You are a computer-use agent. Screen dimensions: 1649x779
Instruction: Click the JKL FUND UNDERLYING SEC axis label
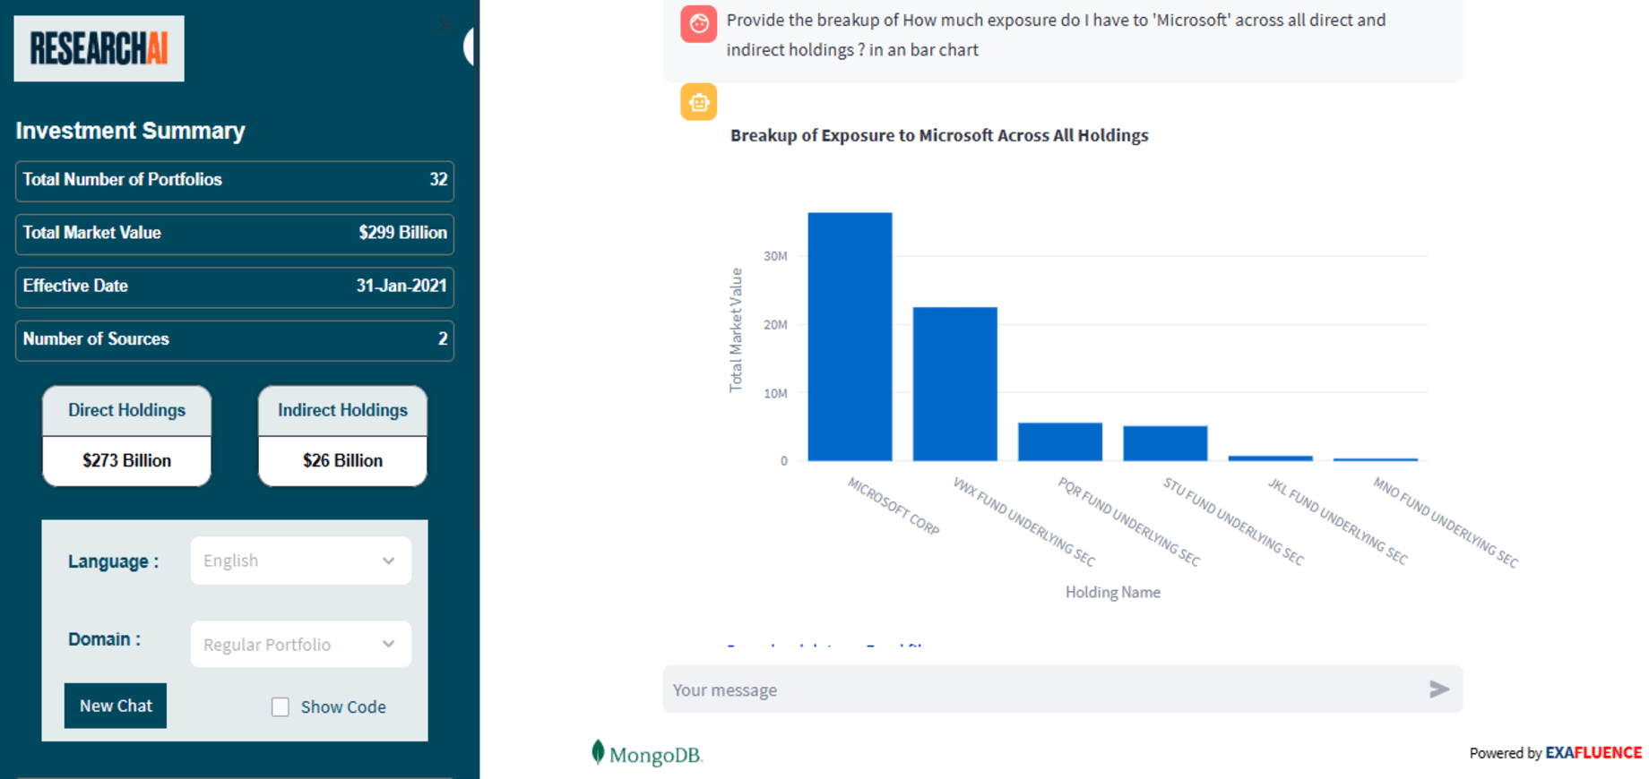[x=1337, y=521]
